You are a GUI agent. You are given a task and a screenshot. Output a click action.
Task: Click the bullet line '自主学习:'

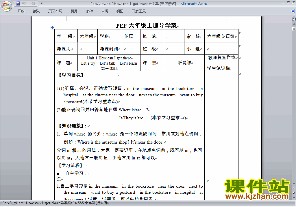[x=76, y=173]
